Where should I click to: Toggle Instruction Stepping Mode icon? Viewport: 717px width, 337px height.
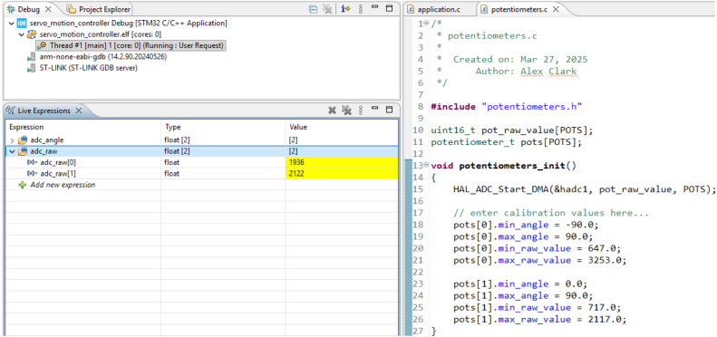[x=345, y=9]
